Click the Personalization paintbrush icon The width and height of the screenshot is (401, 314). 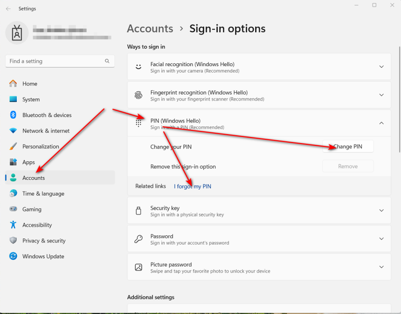click(x=13, y=146)
